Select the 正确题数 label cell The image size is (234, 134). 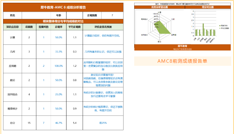click(92, 16)
